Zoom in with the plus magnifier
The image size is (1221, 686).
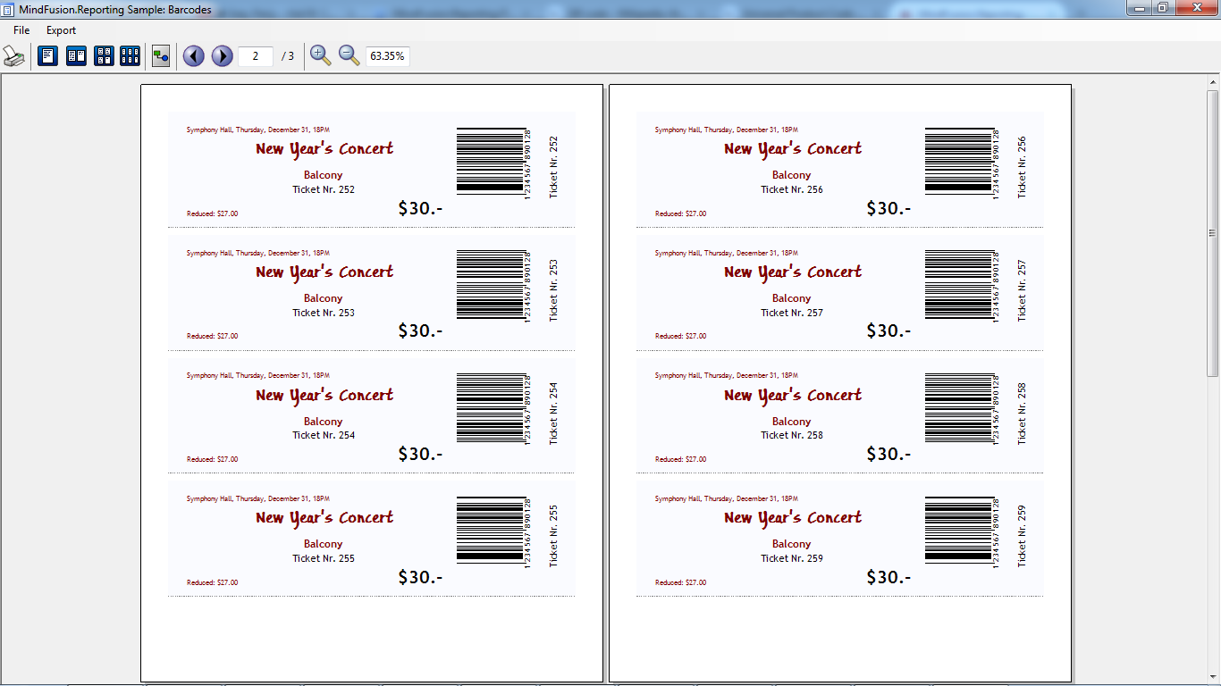pyautogui.click(x=320, y=55)
